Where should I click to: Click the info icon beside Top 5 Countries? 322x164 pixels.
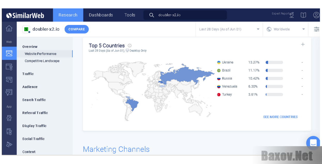tap(130, 46)
